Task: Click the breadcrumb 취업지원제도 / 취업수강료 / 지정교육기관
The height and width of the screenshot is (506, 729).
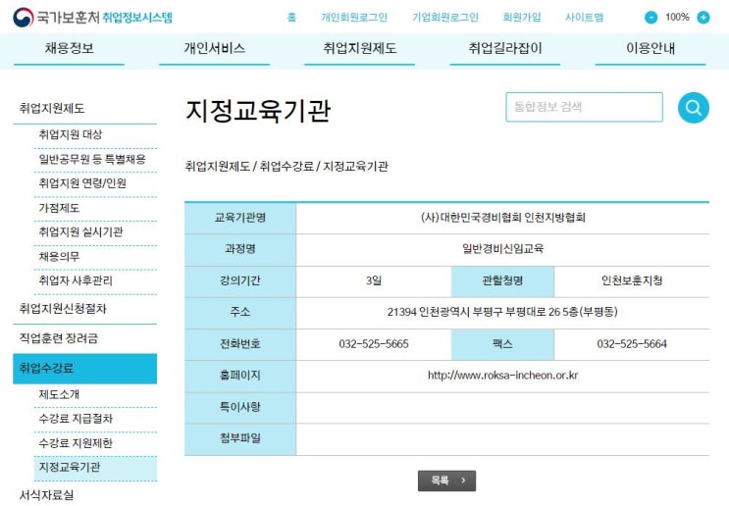Action: click(x=286, y=167)
